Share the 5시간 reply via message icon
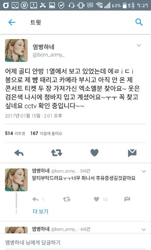This screenshot has width=151, height=250. (127, 199)
